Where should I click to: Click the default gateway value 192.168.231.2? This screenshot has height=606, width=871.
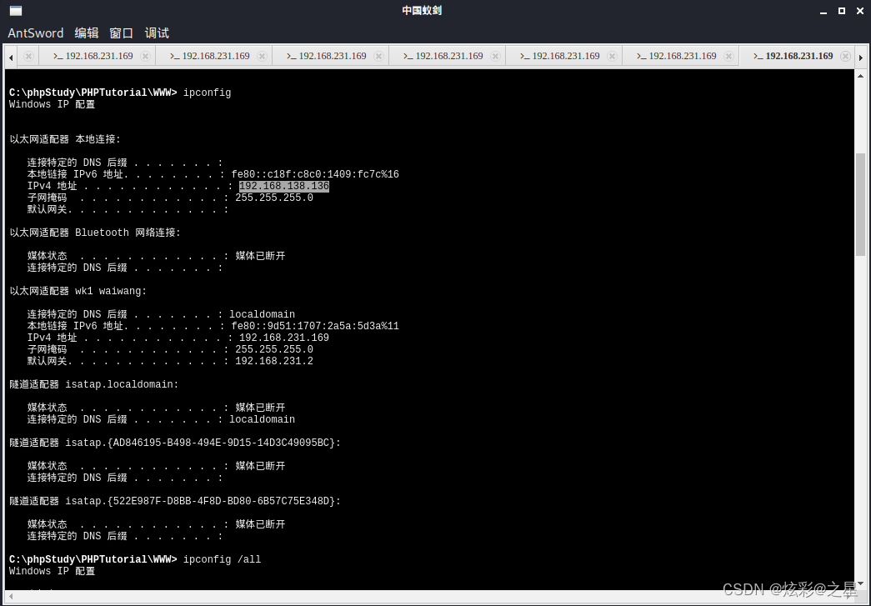274,361
